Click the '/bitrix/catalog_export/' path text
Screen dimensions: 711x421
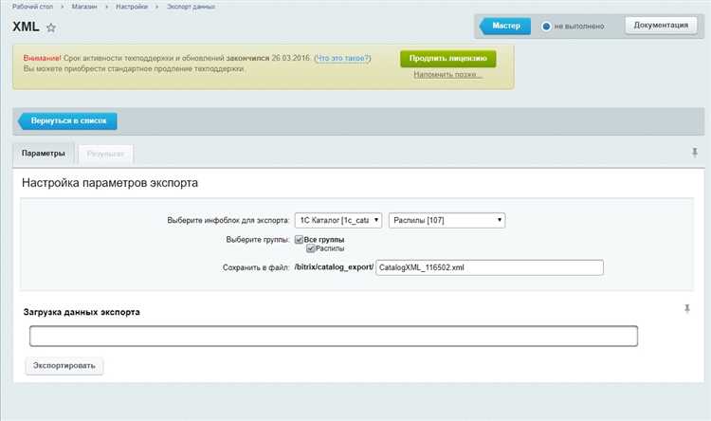[x=335, y=267]
